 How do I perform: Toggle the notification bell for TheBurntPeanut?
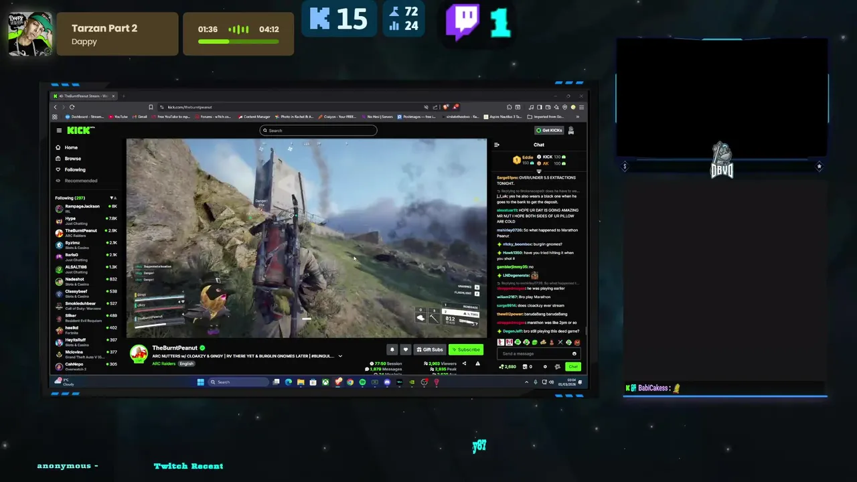[392, 349]
